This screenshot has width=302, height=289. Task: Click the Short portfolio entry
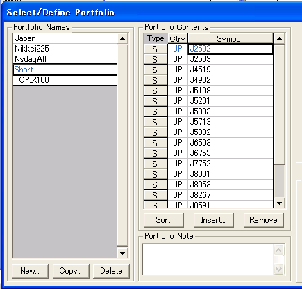(65, 70)
